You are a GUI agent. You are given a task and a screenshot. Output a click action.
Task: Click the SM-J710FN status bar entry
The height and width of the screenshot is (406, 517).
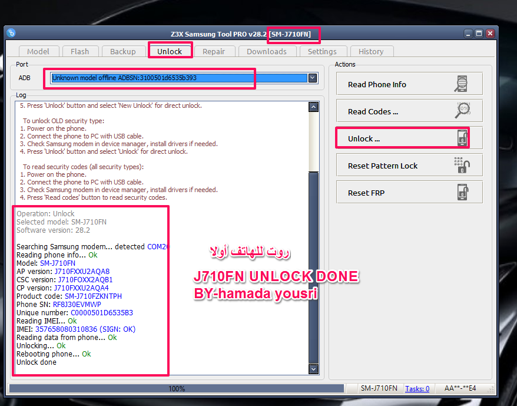pyautogui.click(x=379, y=388)
